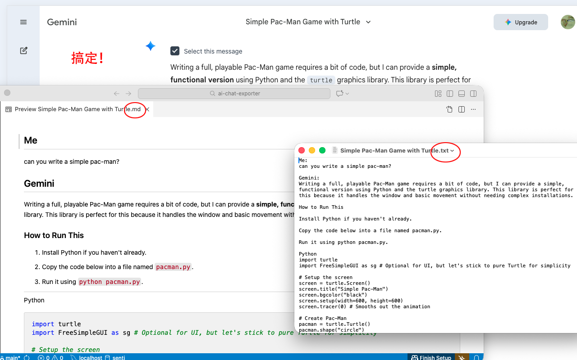Image resolution: width=577 pixels, height=360 pixels.
Task: Click Finish Setup in the status bar
Action: (430, 357)
